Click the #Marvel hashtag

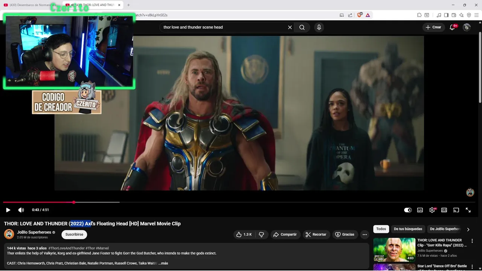(102, 248)
